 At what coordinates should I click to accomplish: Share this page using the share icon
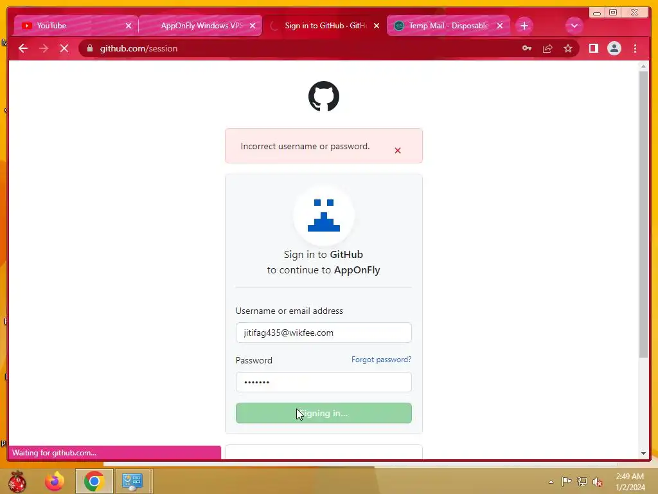[x=547, y=48]
